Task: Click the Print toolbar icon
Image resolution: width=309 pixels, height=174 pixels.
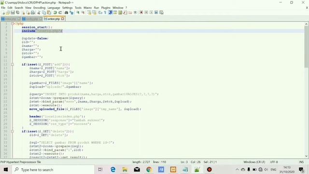Action: pyautogui.click(x=33, y=13)
